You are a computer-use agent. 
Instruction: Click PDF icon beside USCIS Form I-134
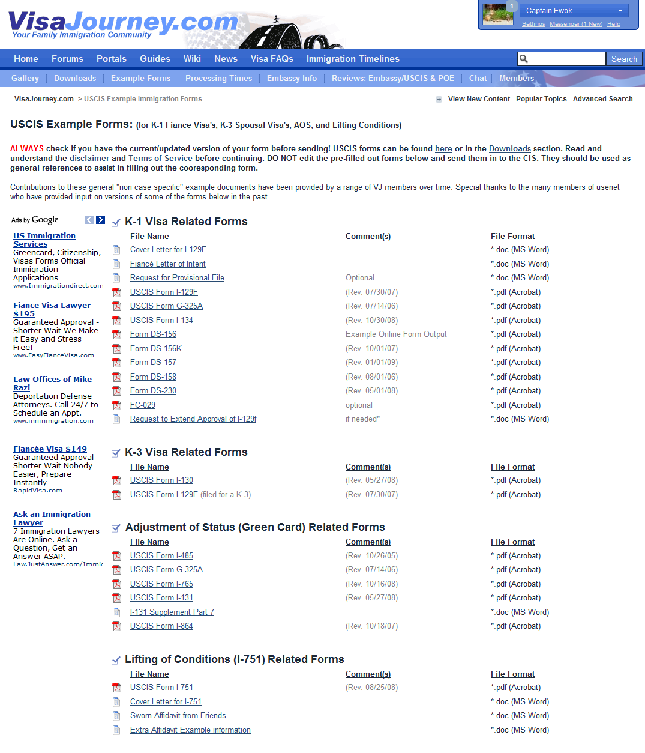pyautogui.click(x=116, y=321)
